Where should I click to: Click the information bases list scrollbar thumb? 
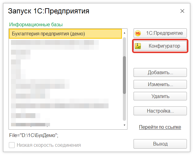pos(124,75)
